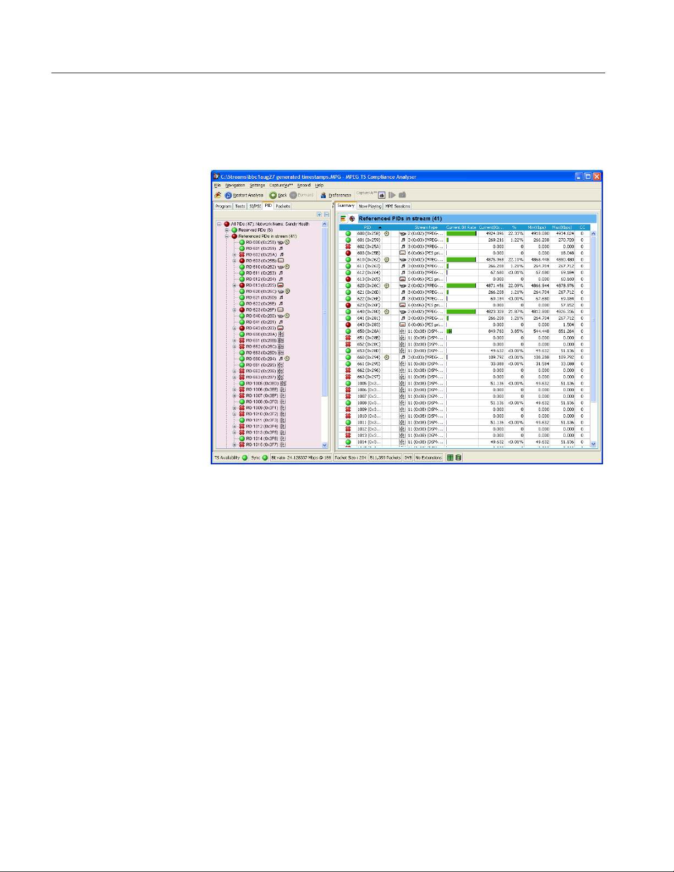Expand the Reserved PIDs (6) node
The width and height of the screenshot is (674, 872).
(227, 231)
